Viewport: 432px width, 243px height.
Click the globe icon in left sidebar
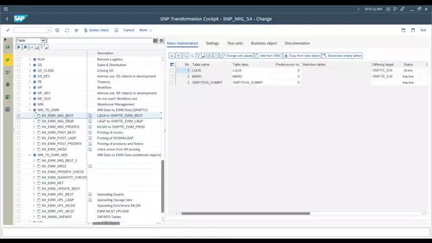[x=7, y=47]
